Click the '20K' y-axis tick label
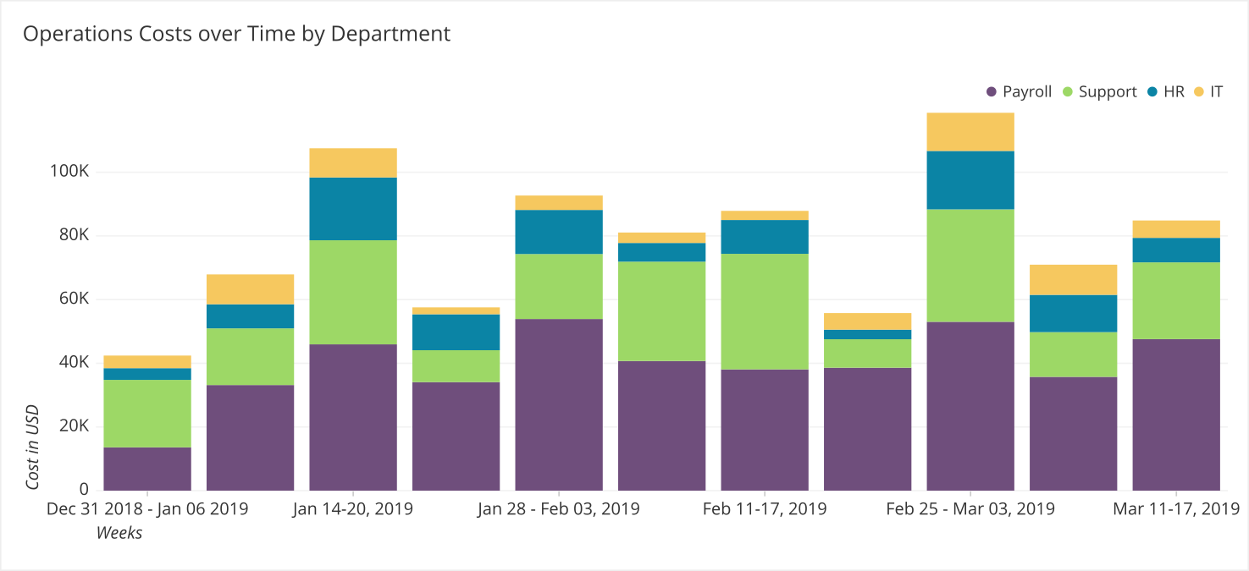1249x571 pixels. 74,426
